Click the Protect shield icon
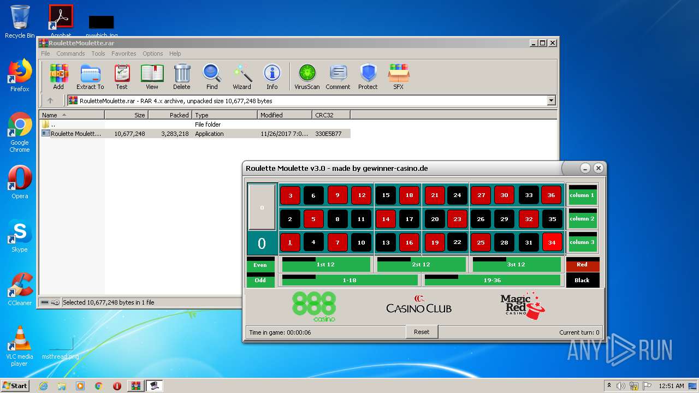This screenshot has width=699, height=393. (x=368, y=76)
